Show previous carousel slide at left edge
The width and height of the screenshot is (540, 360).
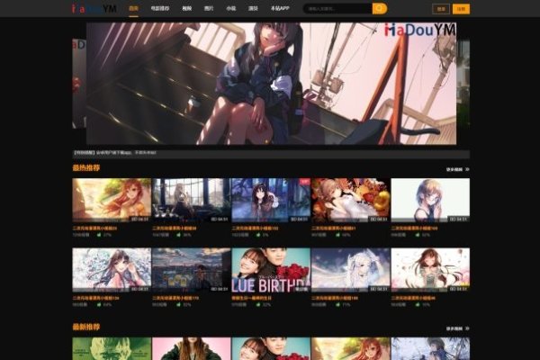pyautogui.click(x=79, y=84)
